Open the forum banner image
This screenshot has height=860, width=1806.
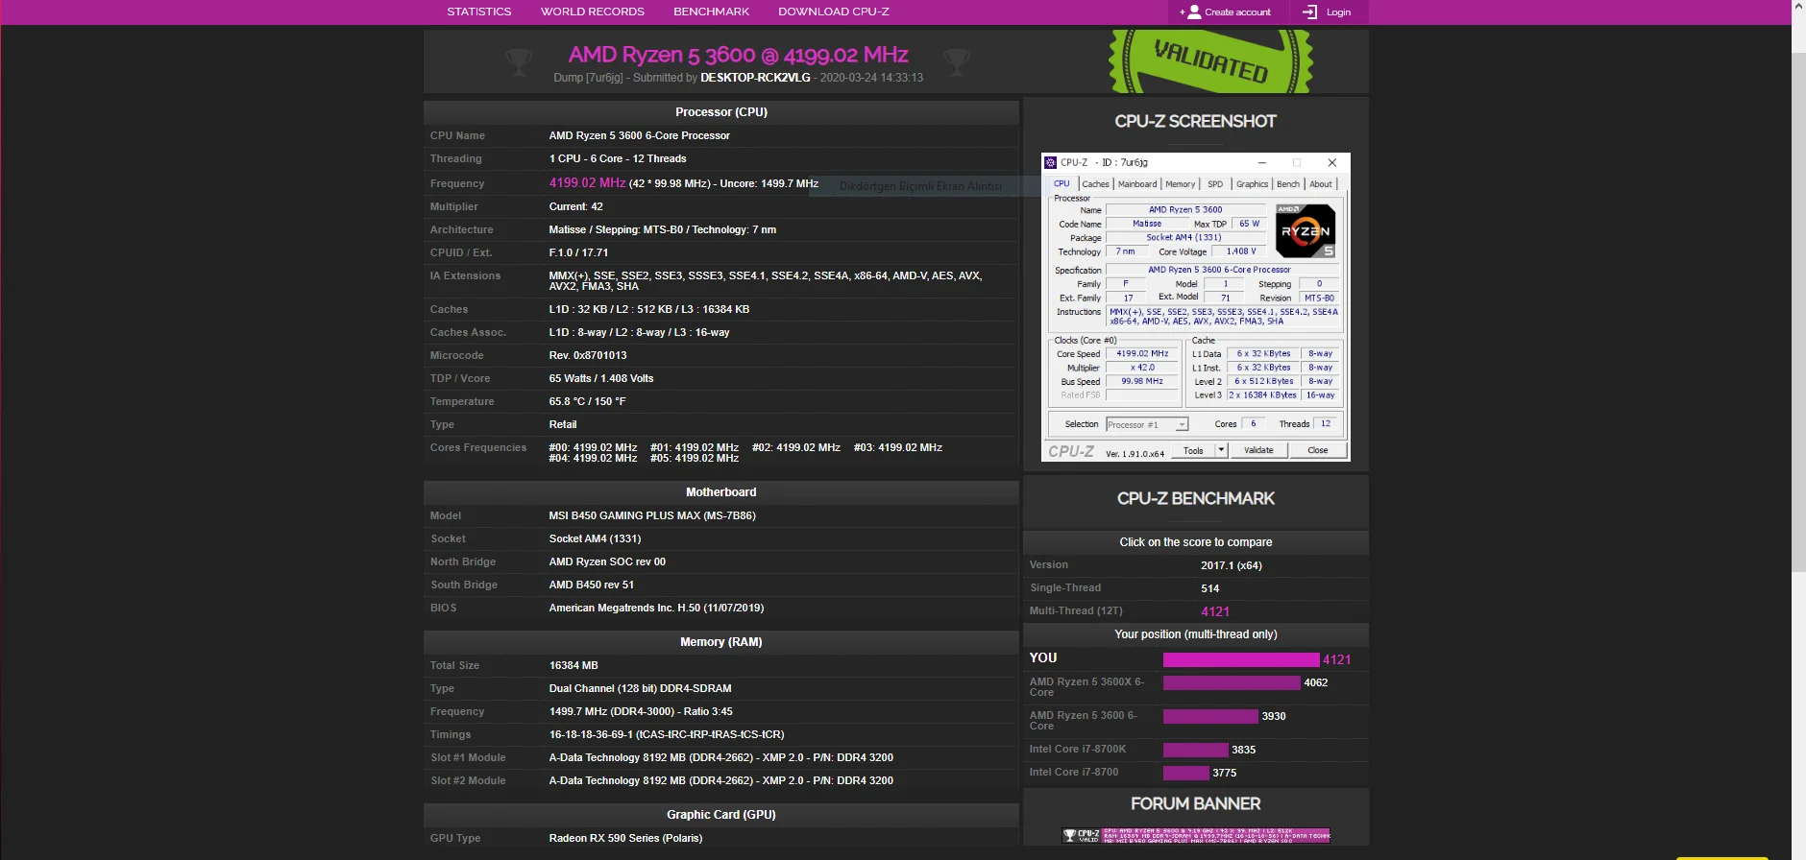click(1196, 835)
